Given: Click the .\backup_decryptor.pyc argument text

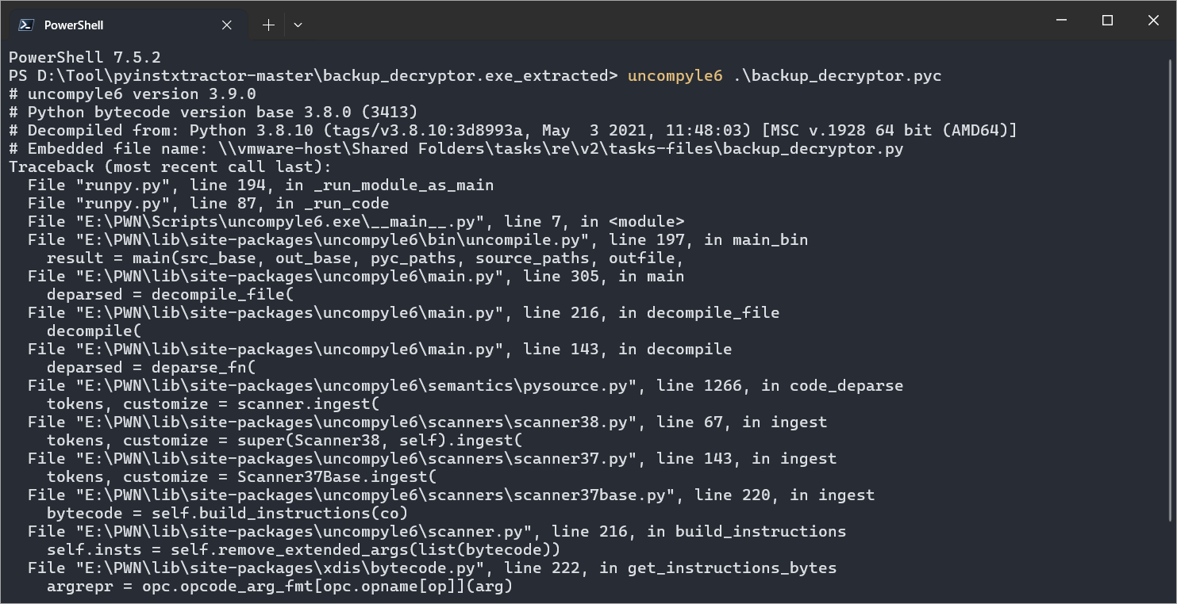Looking at the screenshot, I should click(837, 76).
